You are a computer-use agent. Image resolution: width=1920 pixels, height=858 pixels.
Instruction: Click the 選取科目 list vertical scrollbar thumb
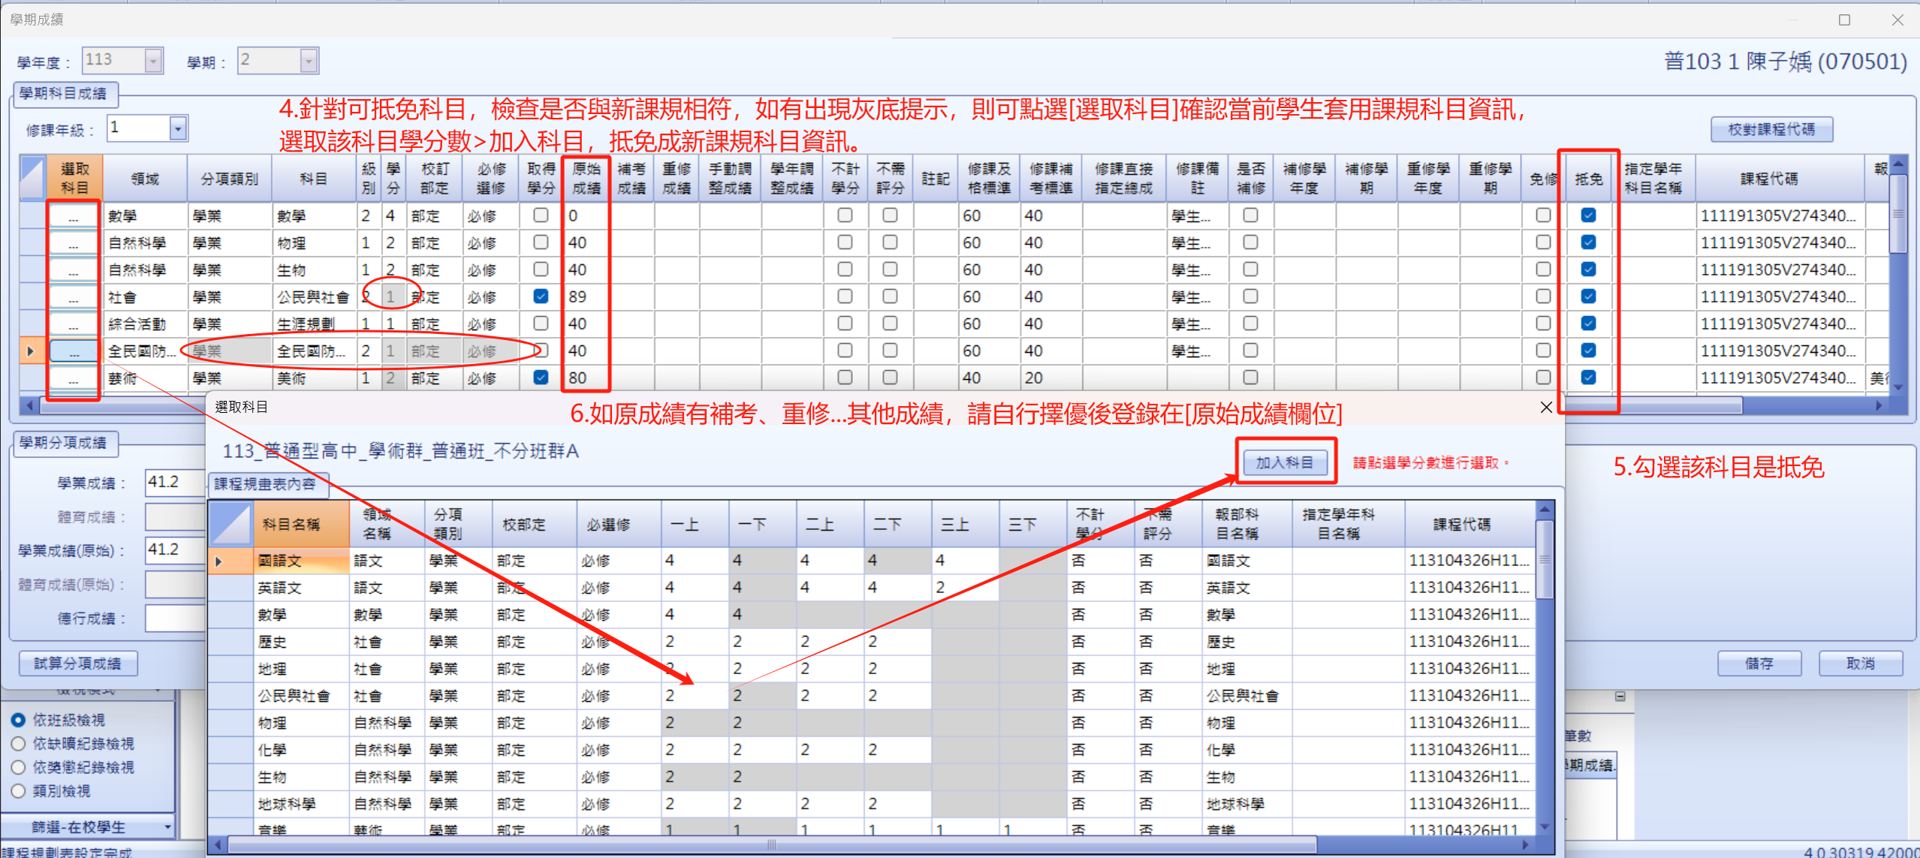coord(1545,559)
